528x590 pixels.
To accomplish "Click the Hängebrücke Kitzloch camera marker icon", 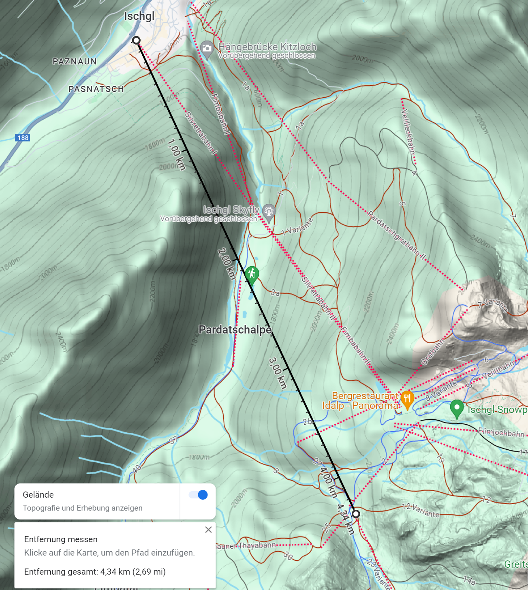I will click(207, 49).
